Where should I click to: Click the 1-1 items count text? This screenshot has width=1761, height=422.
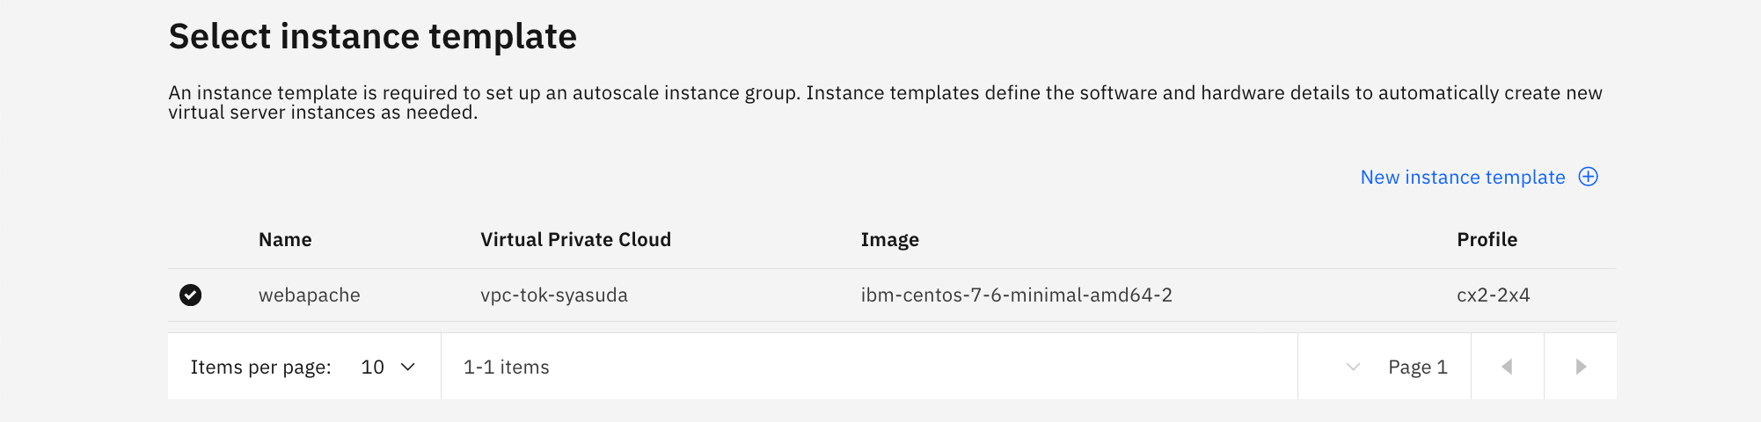click(507, 367)
